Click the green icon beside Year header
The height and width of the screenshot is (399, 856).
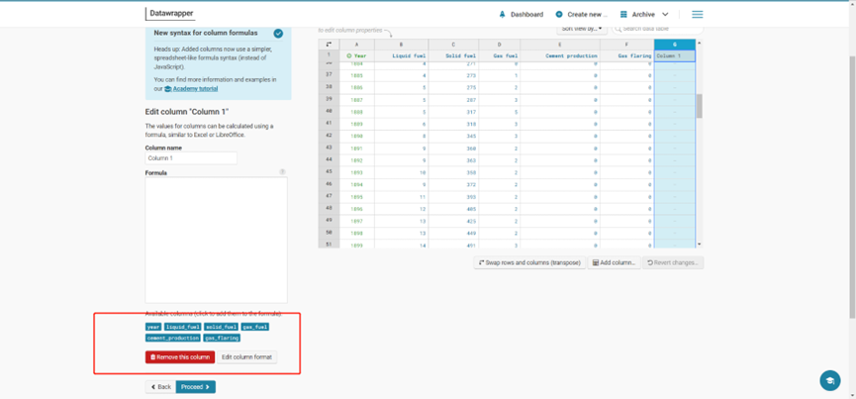(x=349, y=55)
